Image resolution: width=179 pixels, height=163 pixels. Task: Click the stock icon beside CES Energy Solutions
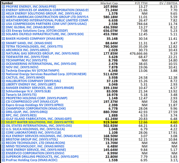click(x=3, y=31)
